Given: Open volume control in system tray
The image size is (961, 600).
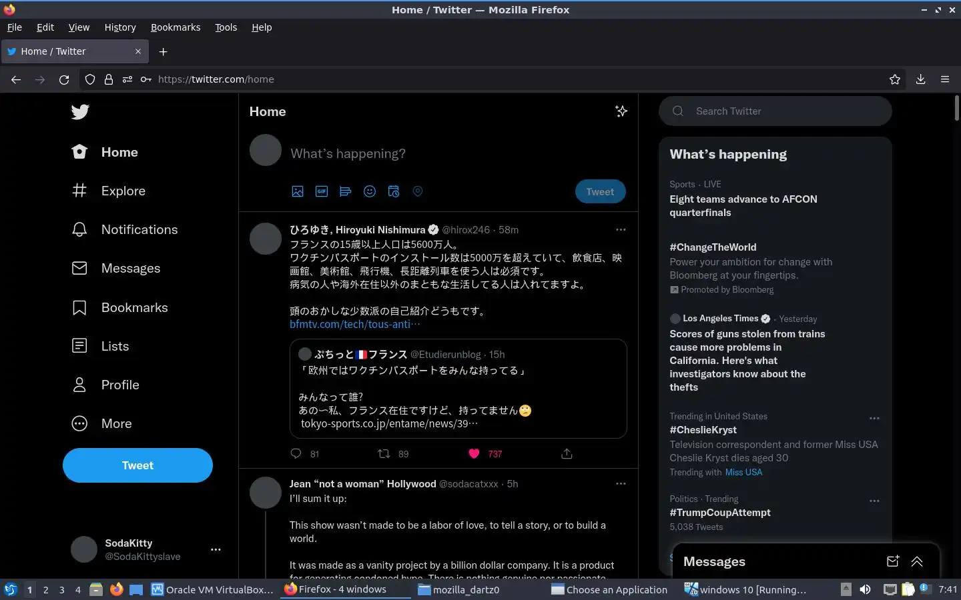Looking at the screenshot, I should pyautogui.click(x=865, y=589).
